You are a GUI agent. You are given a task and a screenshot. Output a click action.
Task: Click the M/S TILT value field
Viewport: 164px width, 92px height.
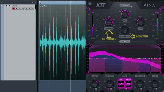point(128,82)
